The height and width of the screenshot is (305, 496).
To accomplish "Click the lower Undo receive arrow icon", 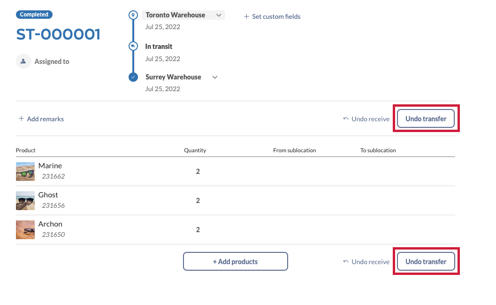I will point(346,262).
